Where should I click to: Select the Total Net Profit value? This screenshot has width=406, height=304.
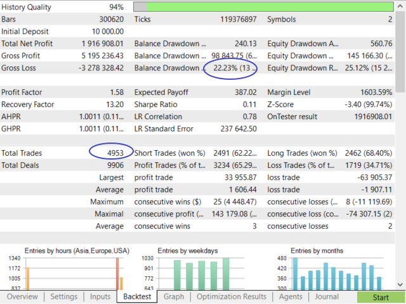[102, 44]
